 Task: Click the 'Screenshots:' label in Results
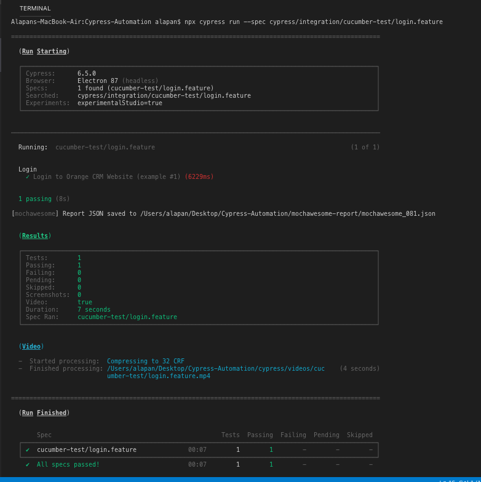[48, 295]
